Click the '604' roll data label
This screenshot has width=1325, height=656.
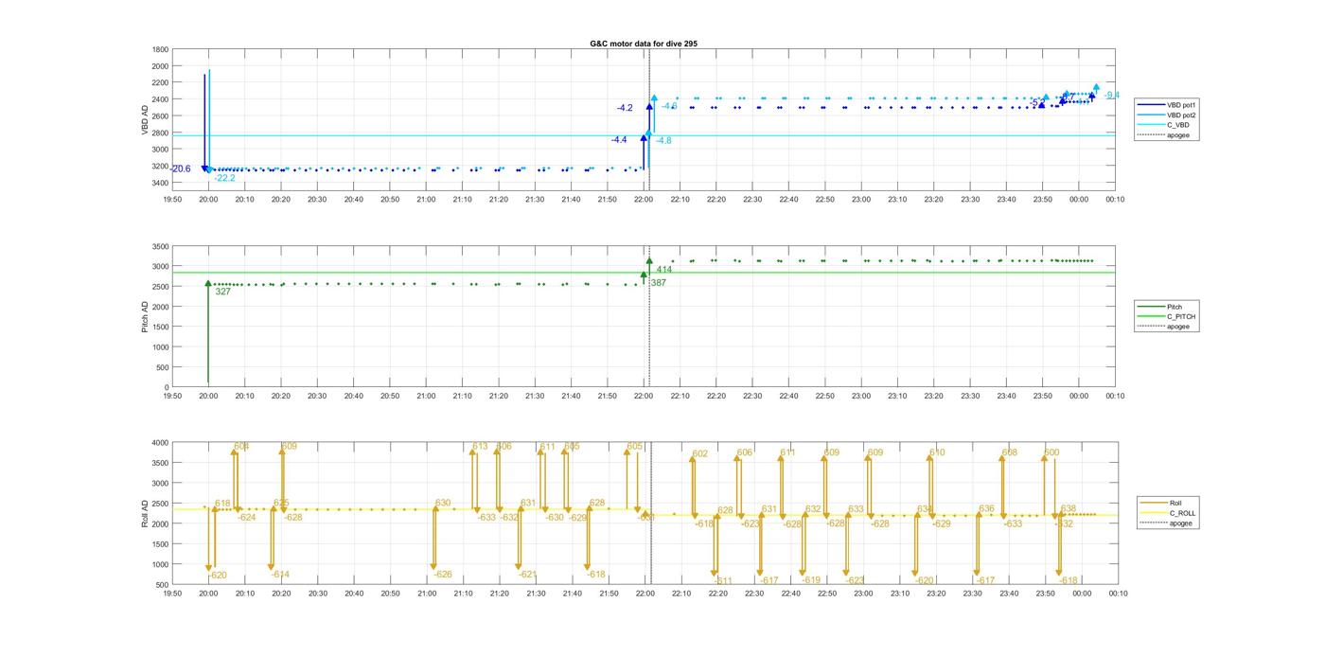241,446
